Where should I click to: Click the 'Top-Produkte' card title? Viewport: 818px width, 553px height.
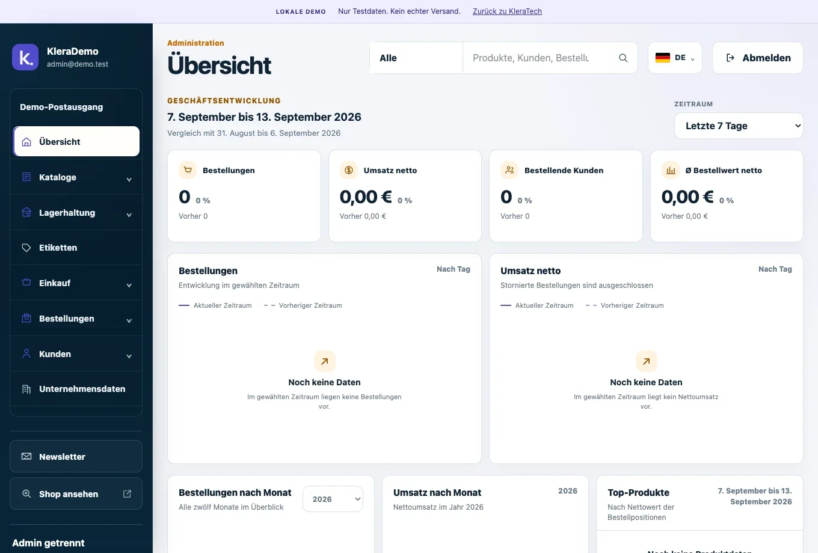click(x=638, y=492)
